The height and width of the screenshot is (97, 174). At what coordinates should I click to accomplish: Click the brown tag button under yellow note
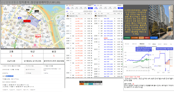135,38
